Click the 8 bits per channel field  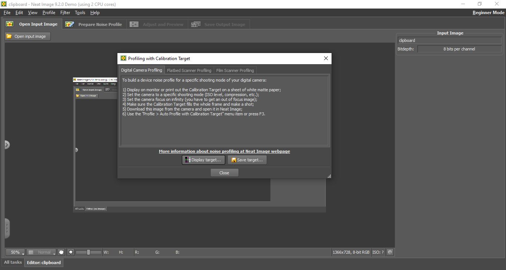tap(459, 49)
